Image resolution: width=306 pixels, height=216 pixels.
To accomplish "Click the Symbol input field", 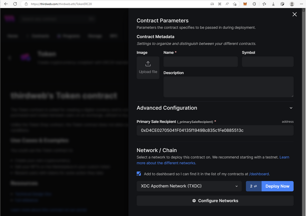I will [x=267, y=62].
